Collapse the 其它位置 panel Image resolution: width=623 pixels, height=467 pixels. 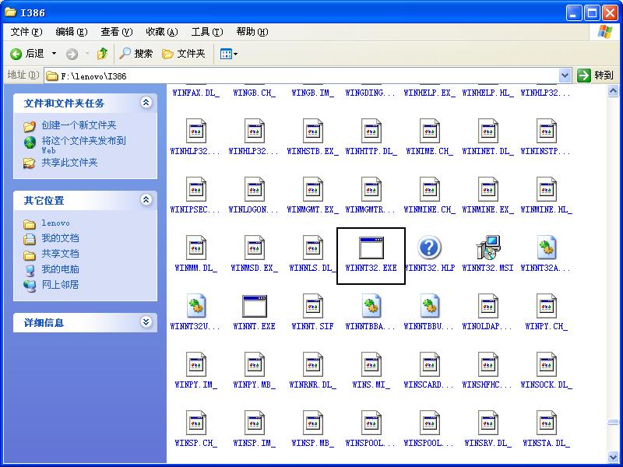click(x=146, y=200)
